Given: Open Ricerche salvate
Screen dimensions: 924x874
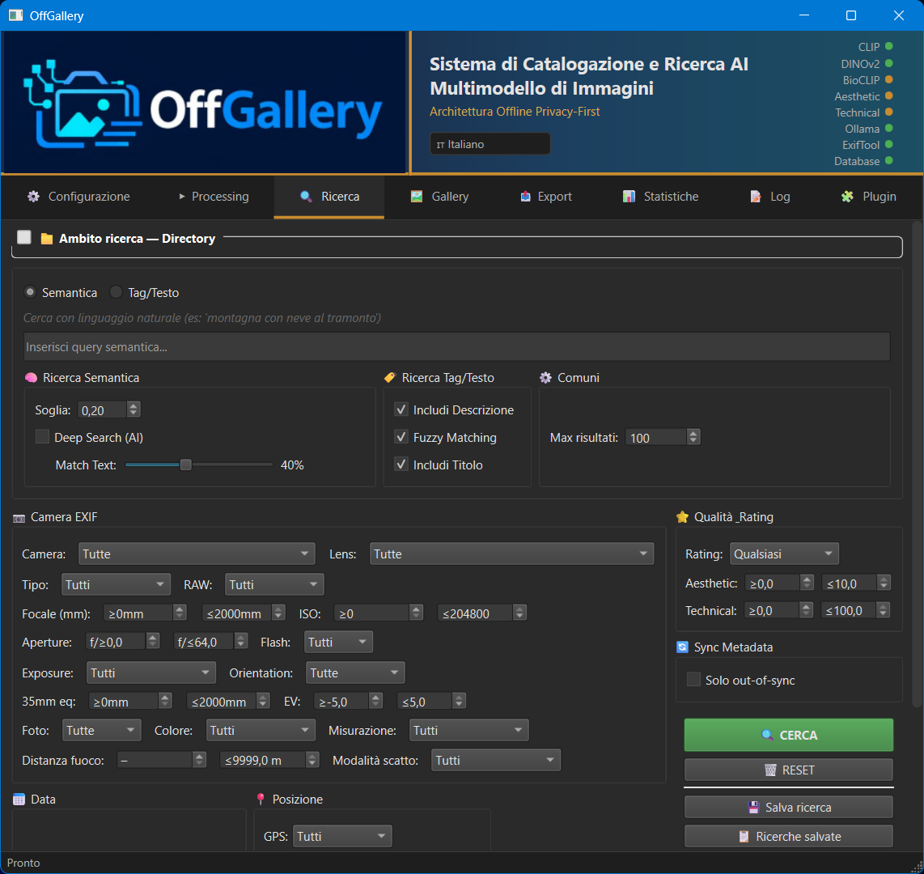Looking at the screenshot, I should click(788, 836).
